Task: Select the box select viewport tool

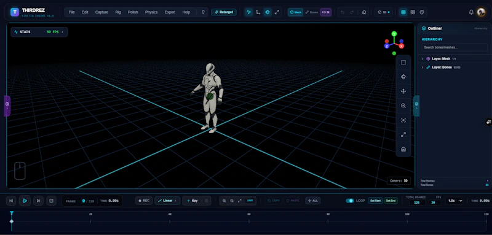Action: (403, 62)
